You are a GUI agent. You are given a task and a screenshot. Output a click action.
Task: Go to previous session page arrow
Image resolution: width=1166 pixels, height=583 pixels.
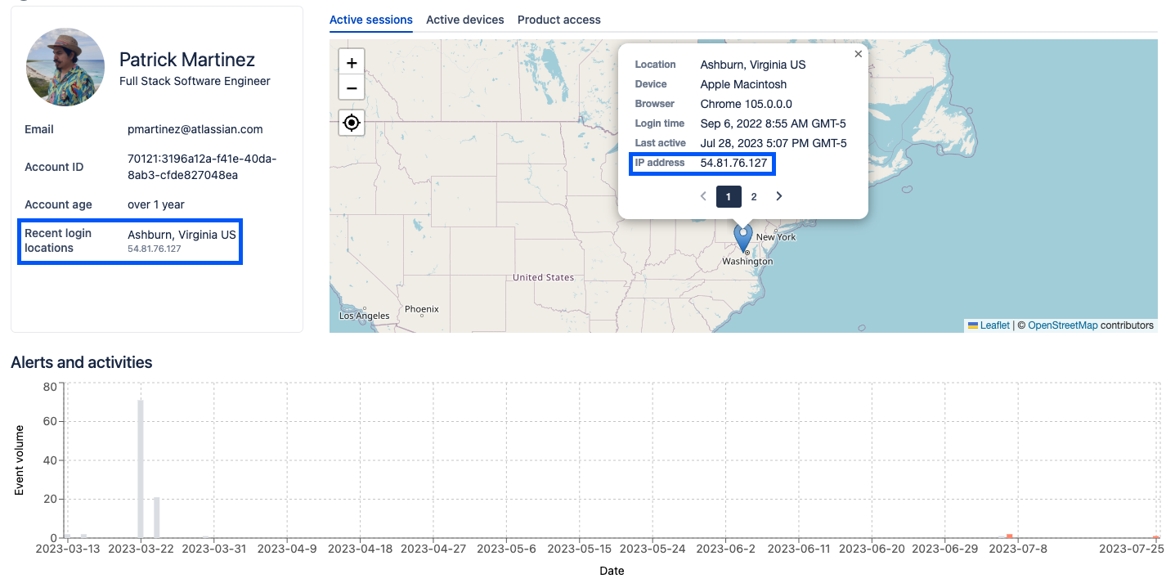click(703, 196)
